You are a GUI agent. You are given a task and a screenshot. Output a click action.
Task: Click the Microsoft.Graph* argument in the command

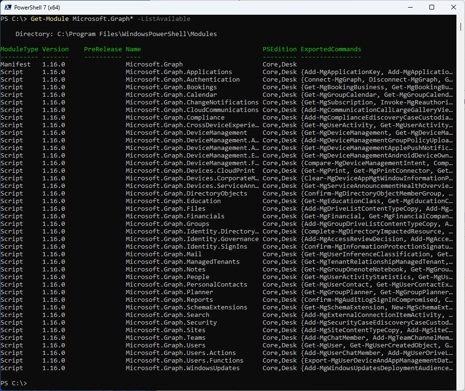click(x=103, y=19)
